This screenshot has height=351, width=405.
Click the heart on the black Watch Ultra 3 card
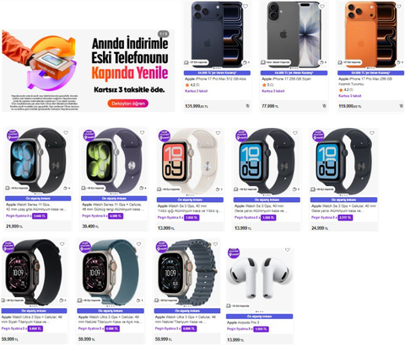click(62, 244)
